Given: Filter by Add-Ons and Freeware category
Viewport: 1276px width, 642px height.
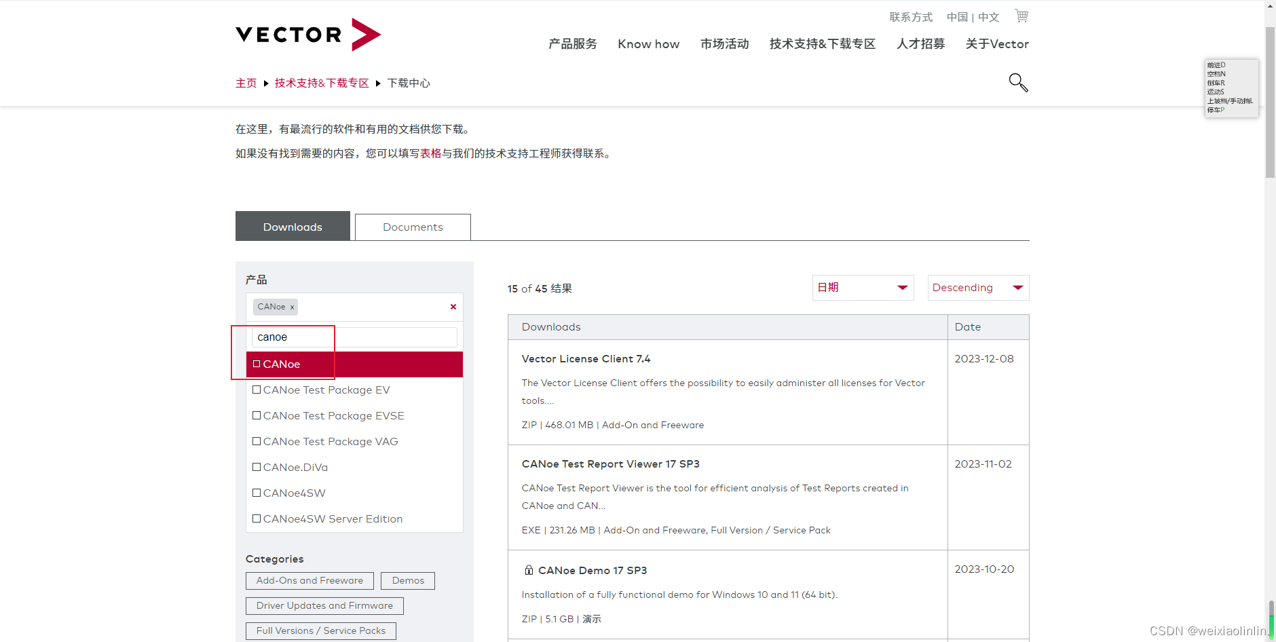Looking at the screenshot, I should [x=309, y=581].
